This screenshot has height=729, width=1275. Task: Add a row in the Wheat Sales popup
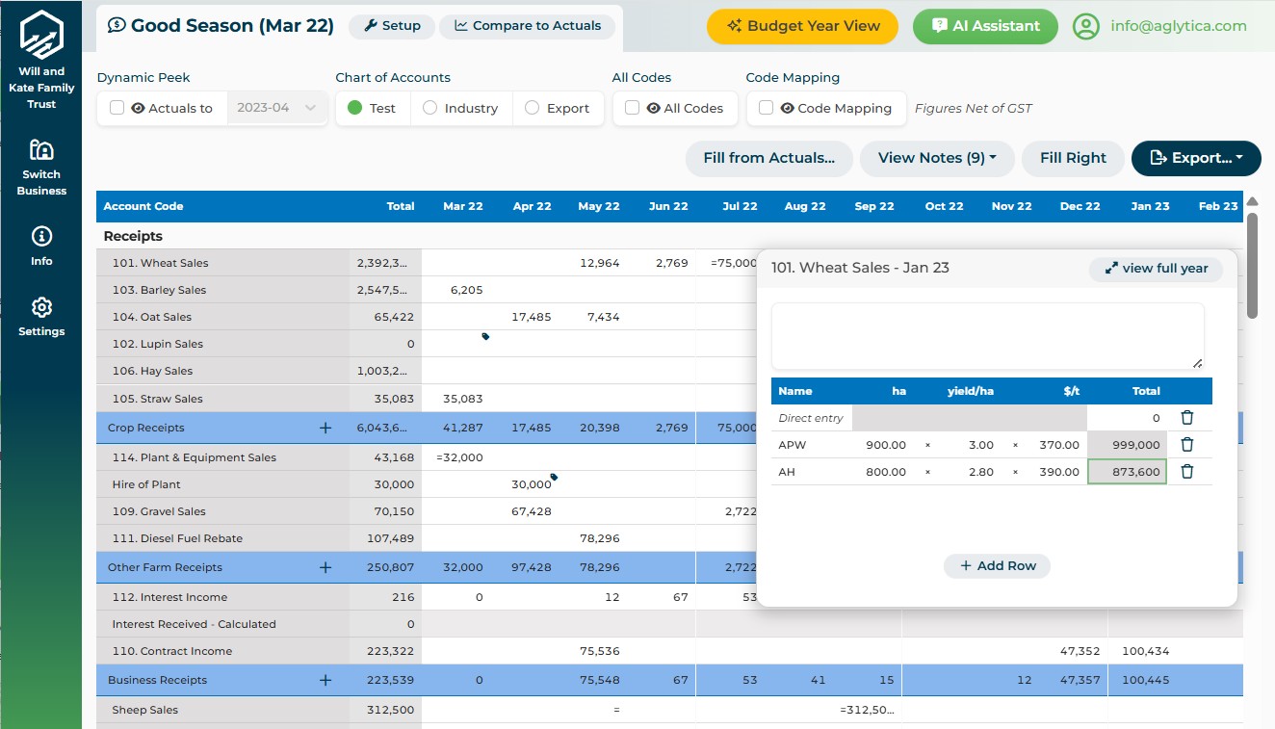coord(997,565)
